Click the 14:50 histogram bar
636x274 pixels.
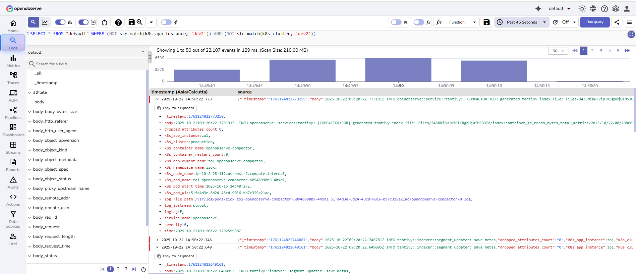coord(398,70)
